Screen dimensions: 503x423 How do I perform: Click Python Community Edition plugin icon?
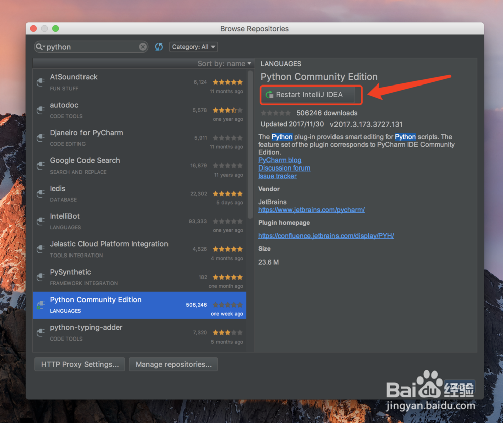click(x=41, y=305)
